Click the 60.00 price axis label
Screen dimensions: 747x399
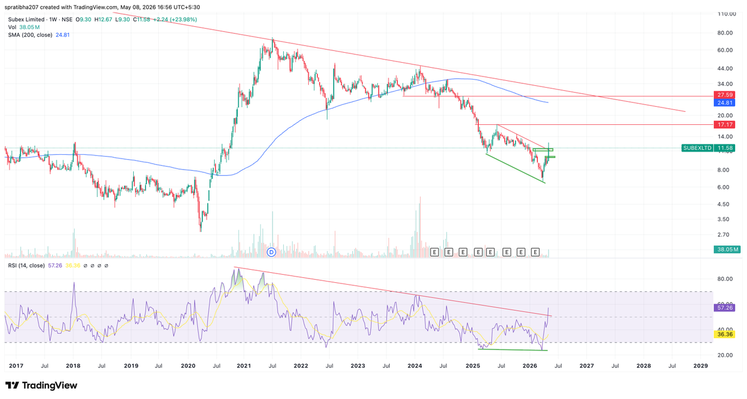(725, 50)
